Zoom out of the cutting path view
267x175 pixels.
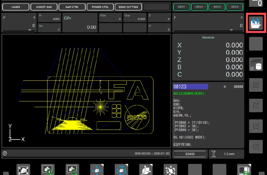(72, 169)
